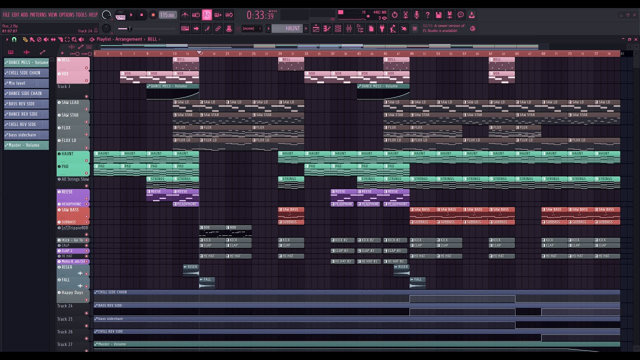Open the mixer with the faders icon
Screen dimensions: 640x360
349,28
